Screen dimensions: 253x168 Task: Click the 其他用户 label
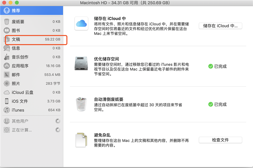(x=20, y=121)
